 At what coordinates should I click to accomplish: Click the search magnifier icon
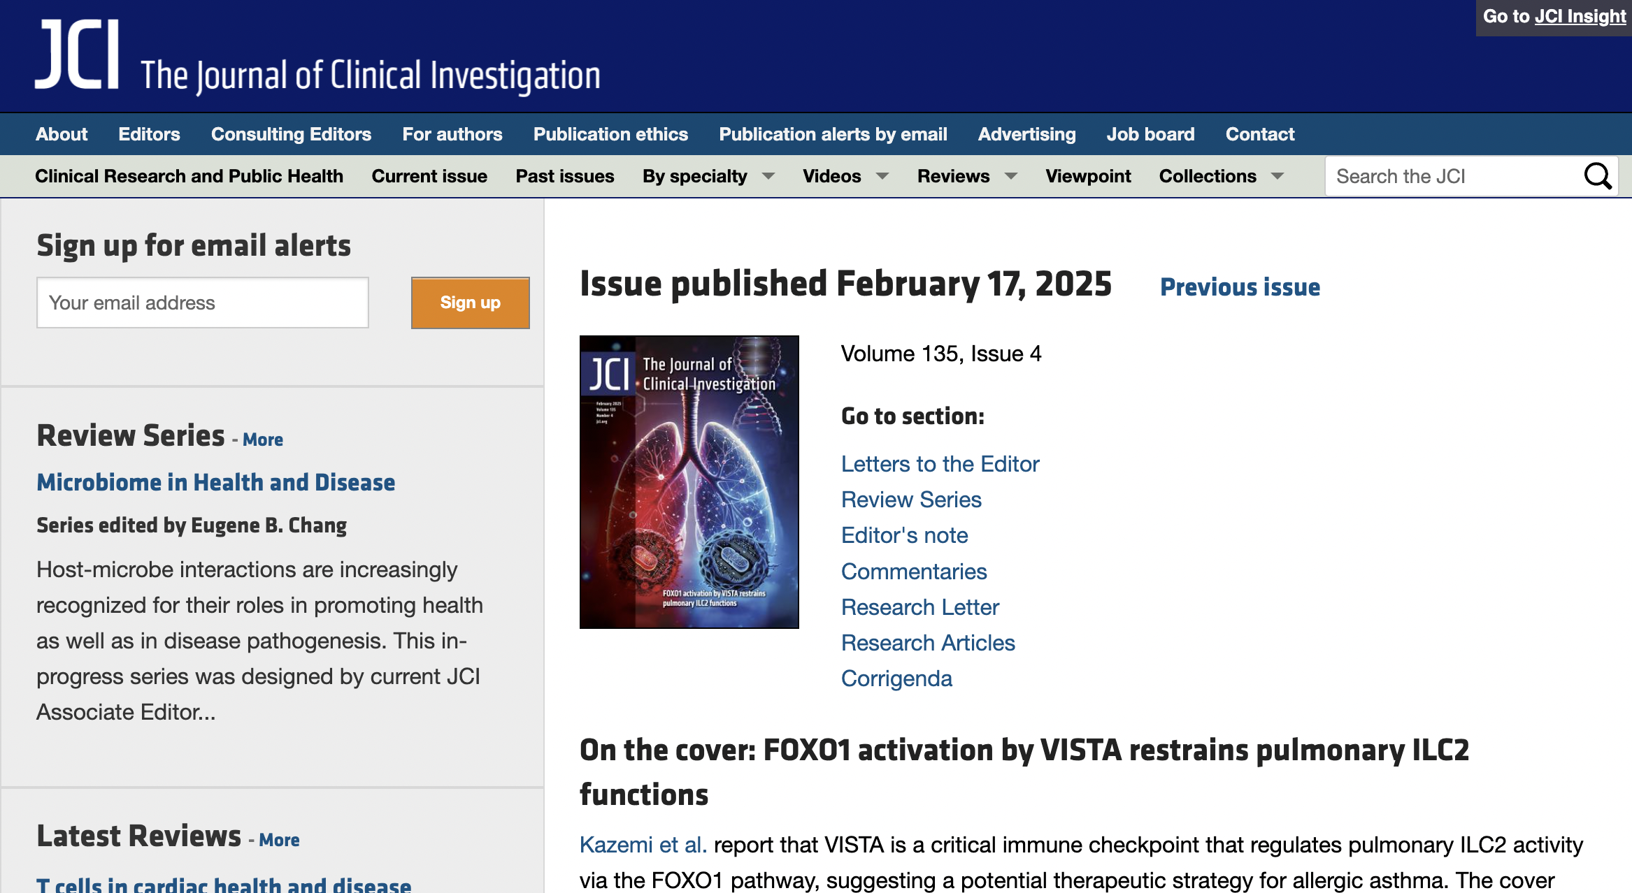pyautogui.click(x=1597, y=176)
